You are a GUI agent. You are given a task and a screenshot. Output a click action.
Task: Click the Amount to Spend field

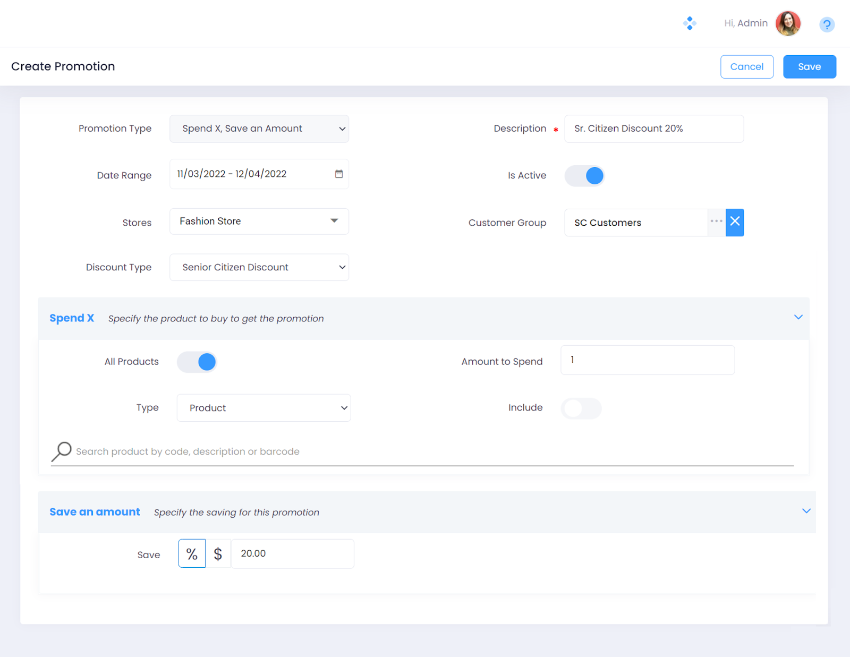[647, 360]
